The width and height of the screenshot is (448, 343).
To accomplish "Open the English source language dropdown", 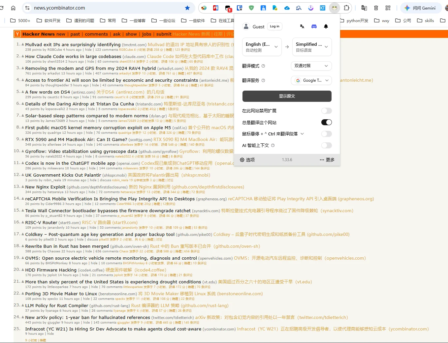I will pos(262,47).
